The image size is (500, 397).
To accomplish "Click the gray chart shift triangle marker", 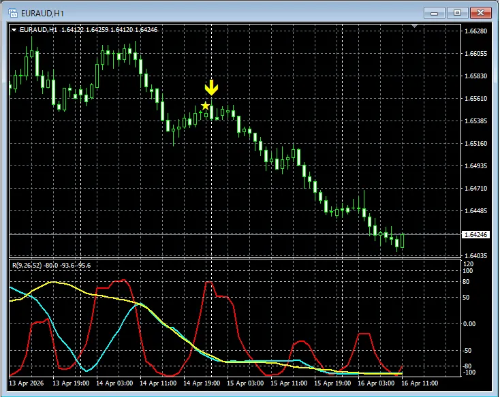I will (x=413, y=27).
